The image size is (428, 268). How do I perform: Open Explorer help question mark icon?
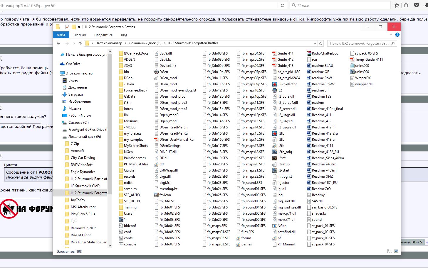pos(397,35)
